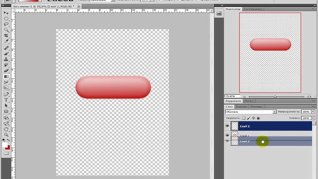The width and height of the screenshot is (318, 179).
Task: Switch to the Гистограмма tab
Action: [x=253, y=9]
